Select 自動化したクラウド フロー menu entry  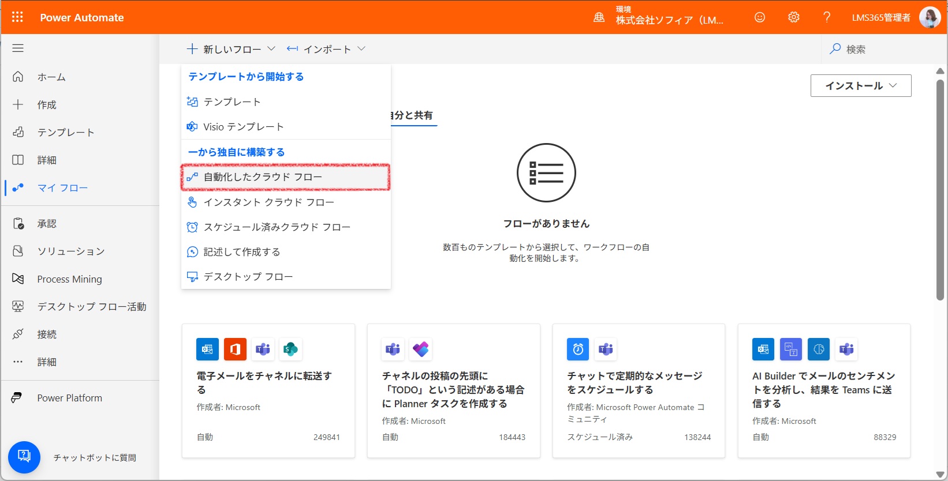point(286,177)
